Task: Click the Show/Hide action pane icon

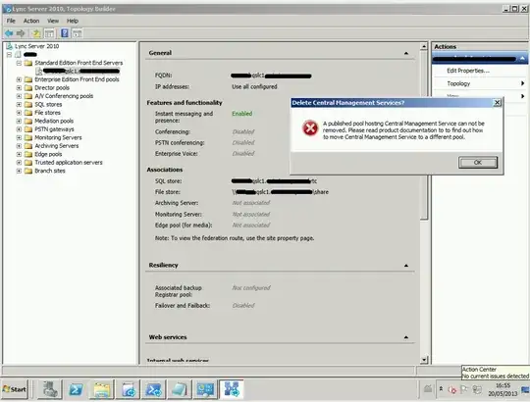Action: click(78, 33)
